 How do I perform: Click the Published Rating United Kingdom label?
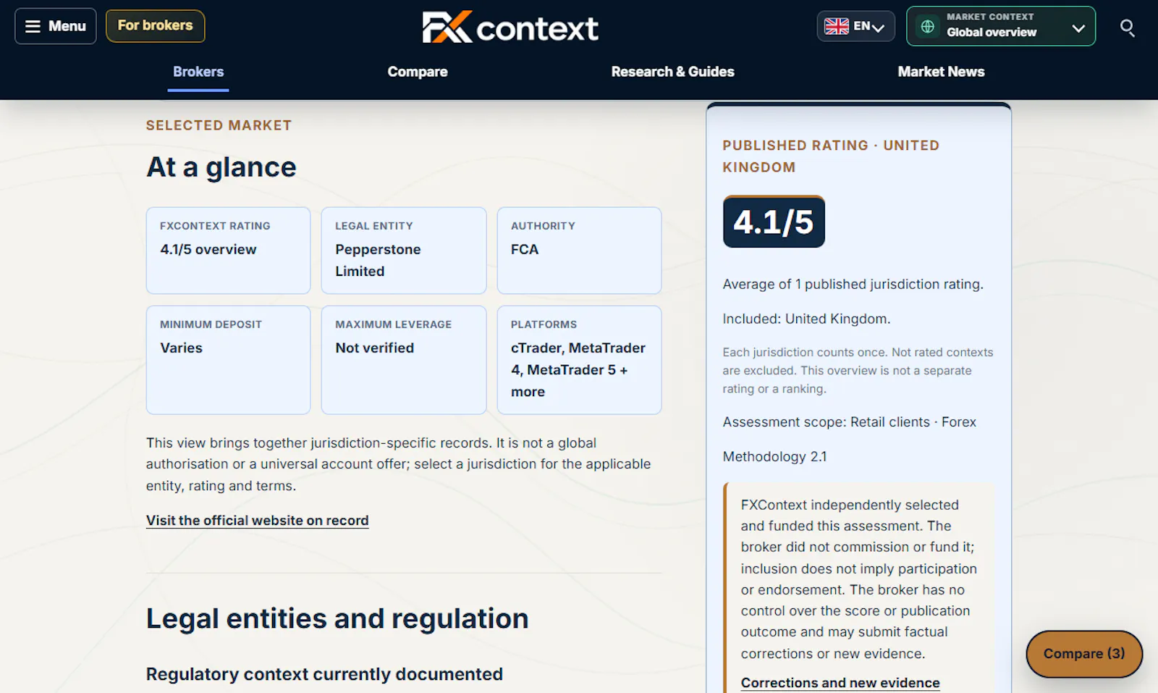point(831,156)
